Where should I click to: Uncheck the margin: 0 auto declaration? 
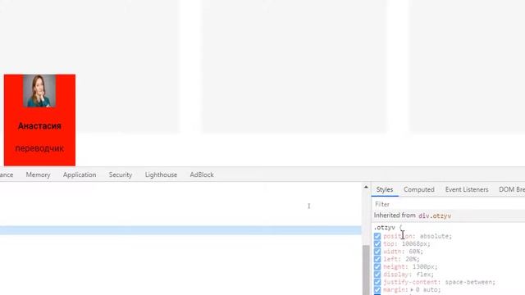pyautogui.click(x=377, y=290)
